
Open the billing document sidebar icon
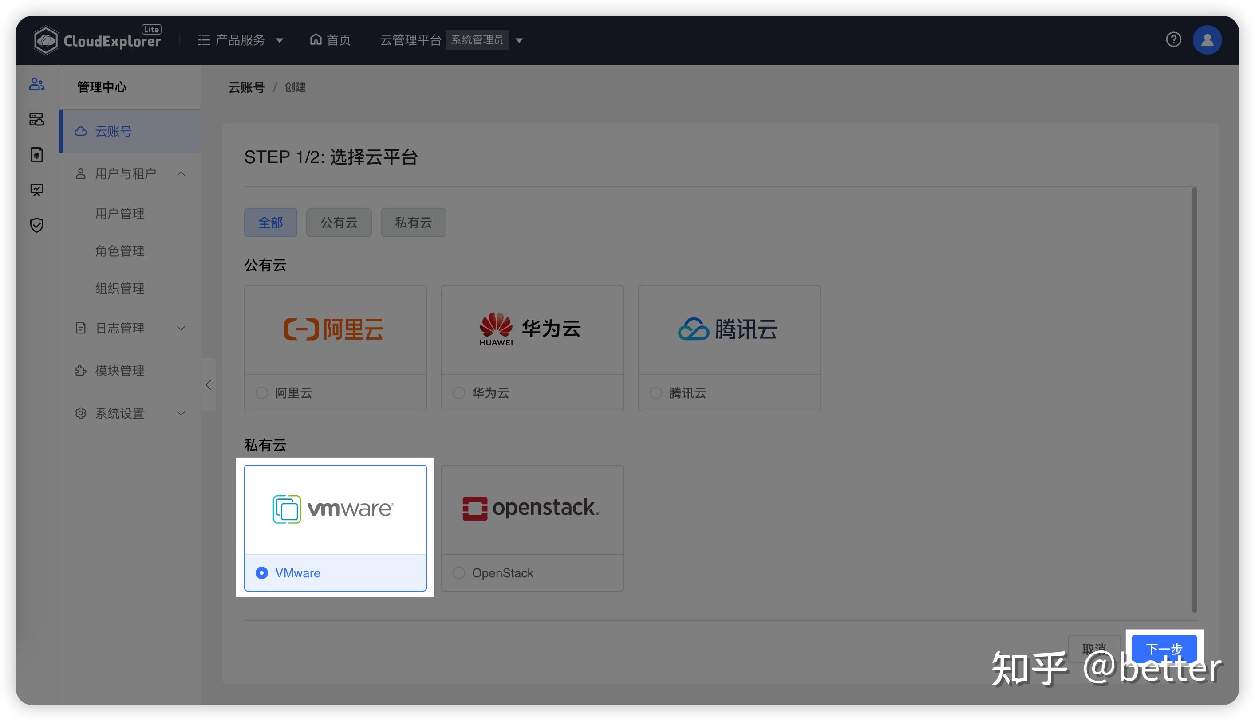tap(37, 154)
